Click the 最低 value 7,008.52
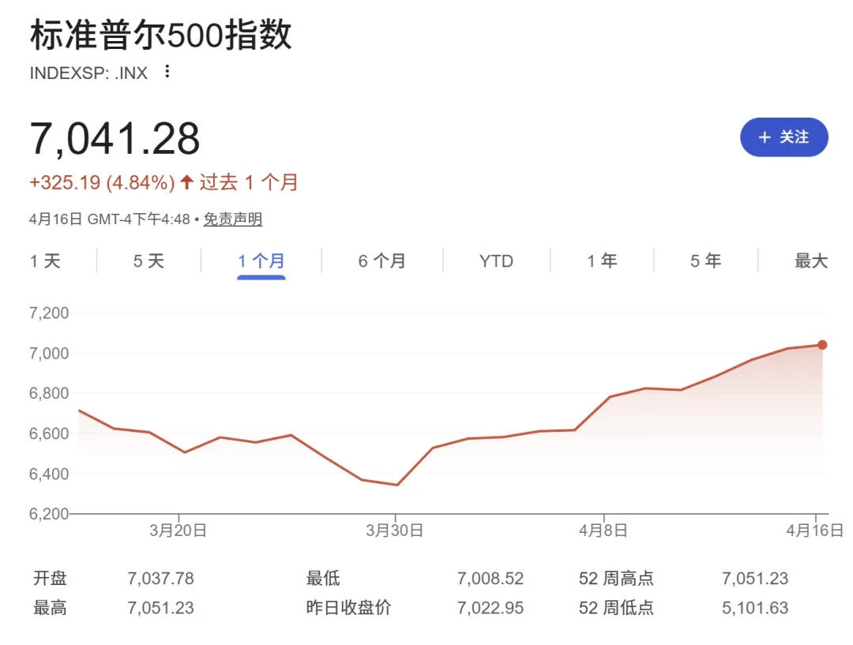 [x=490, y=578]
